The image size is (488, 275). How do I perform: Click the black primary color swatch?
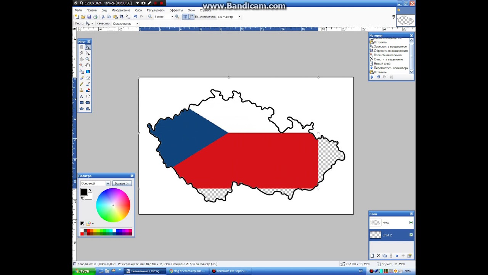(84, 192)
